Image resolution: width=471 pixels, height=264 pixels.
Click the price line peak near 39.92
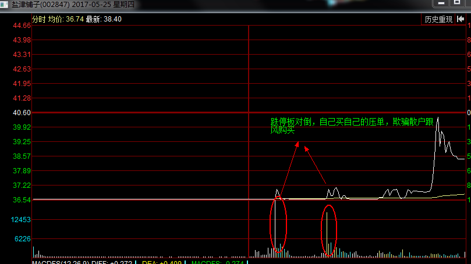(438, 118)
